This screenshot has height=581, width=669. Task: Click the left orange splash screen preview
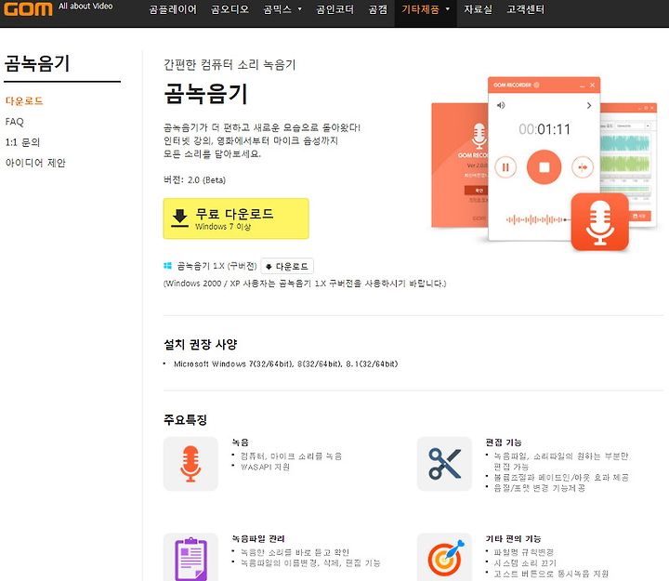tap(460, 165)
